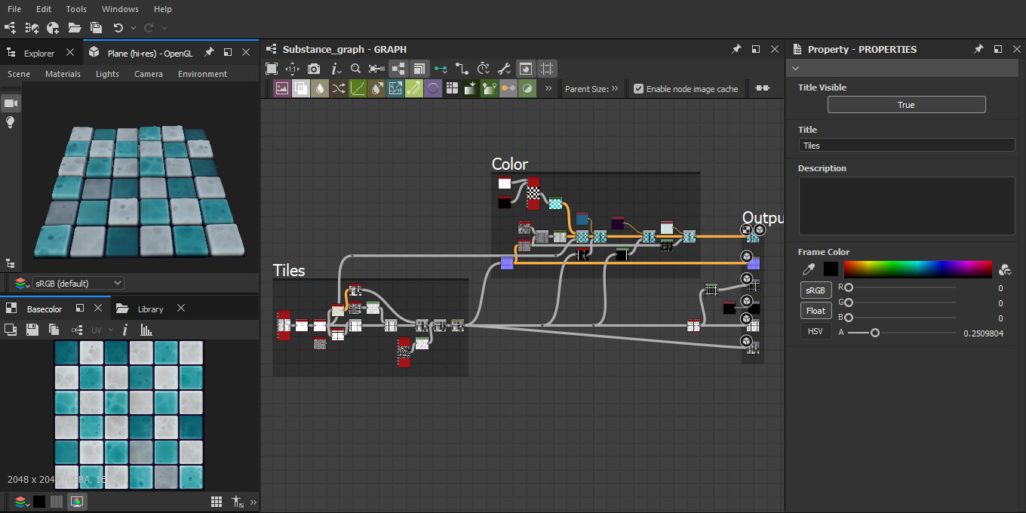Image resolution: width=1026 pixels, height=513 pixels.
Task: Click the hue spectrum bar for Frame Color
Action: 917,269
